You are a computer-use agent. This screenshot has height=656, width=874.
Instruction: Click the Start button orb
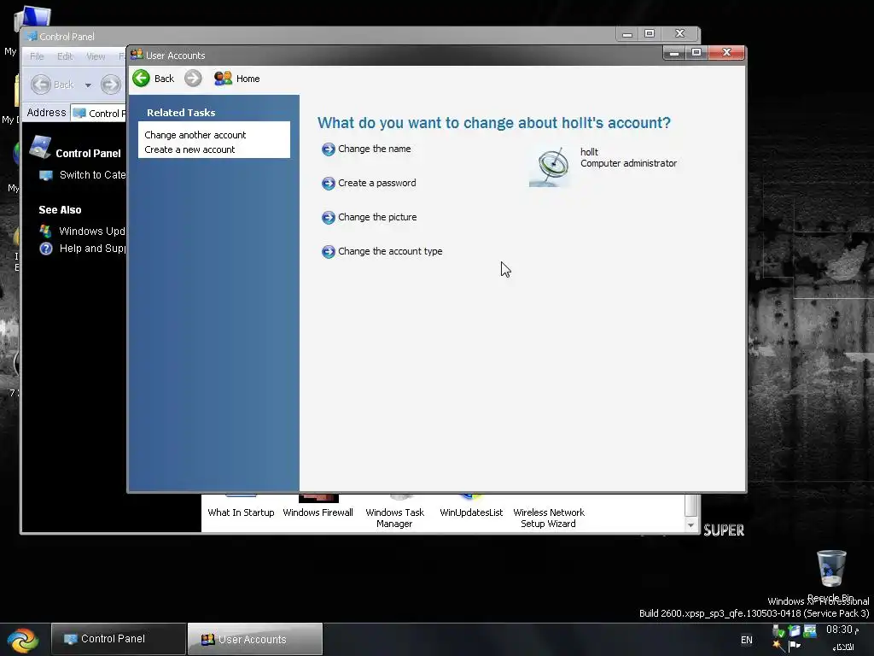pos(22,641)
